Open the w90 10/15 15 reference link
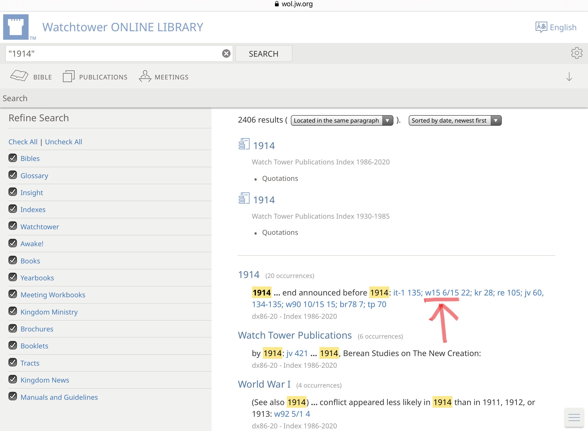588x431 pixels. pyautogui.click(x=310, y=304)
